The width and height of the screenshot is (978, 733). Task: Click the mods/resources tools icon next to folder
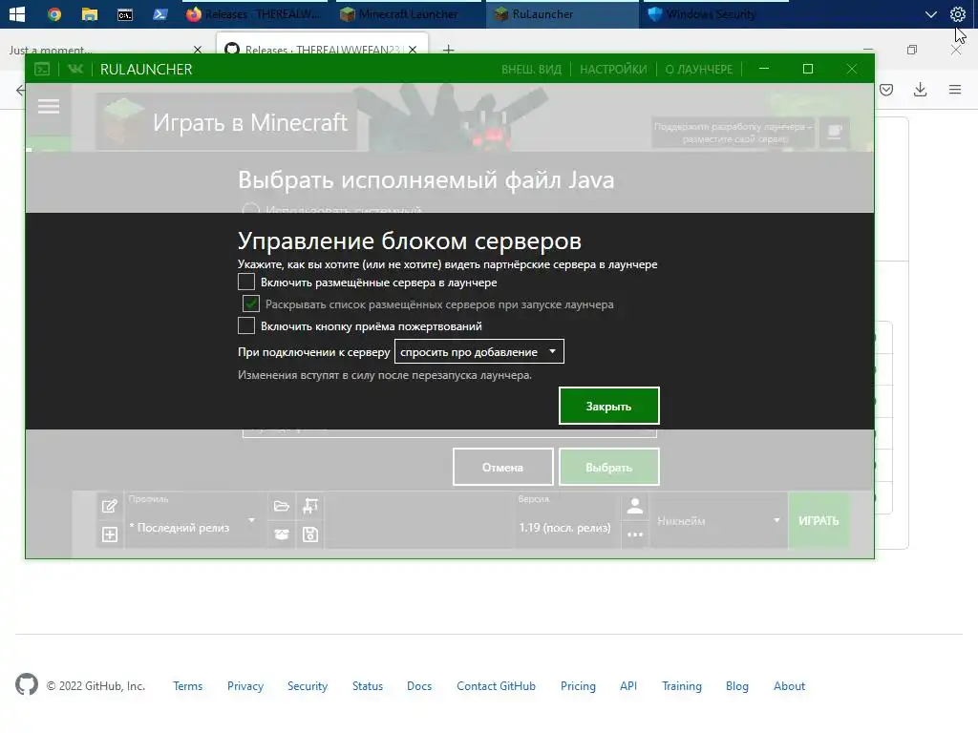pos(310,506)
